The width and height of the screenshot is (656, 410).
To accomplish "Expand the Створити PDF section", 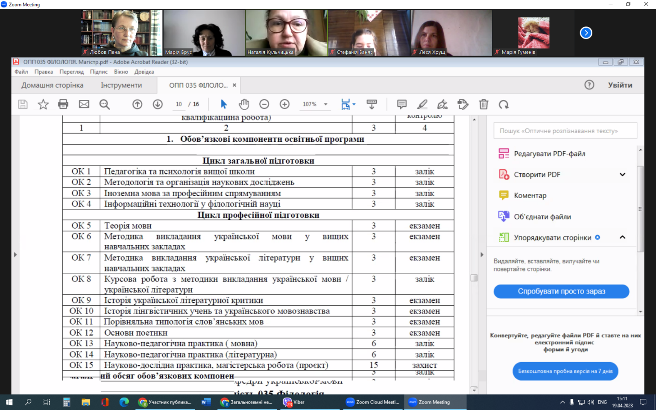I will [622, 174].
